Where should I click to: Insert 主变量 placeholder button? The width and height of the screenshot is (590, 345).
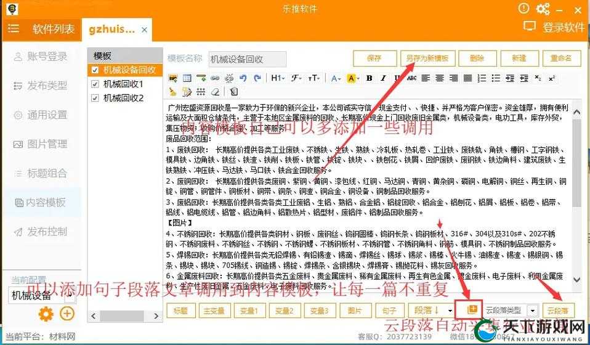214,310
